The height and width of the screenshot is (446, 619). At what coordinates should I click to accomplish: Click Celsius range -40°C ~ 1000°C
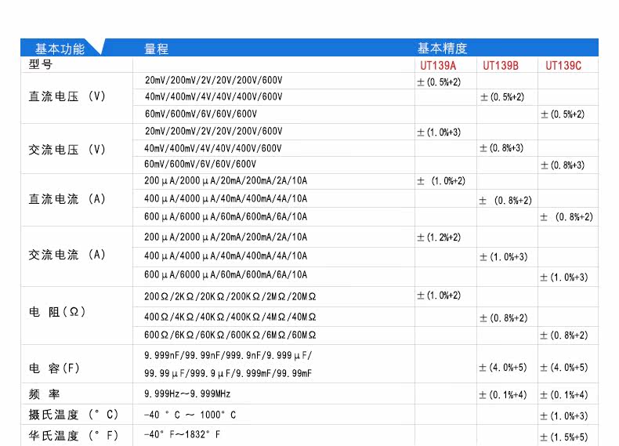tap(190, 415)
